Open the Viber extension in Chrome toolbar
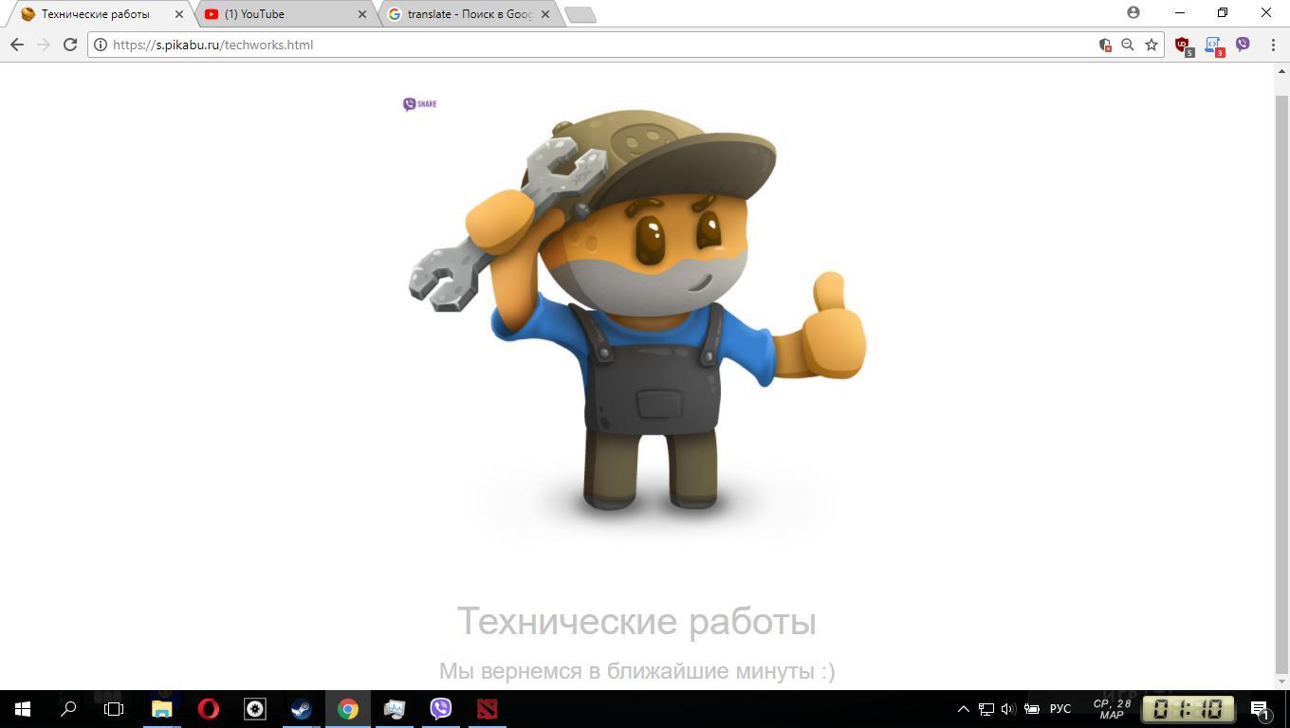The image size is (1290, 728). pos(1243,45)
